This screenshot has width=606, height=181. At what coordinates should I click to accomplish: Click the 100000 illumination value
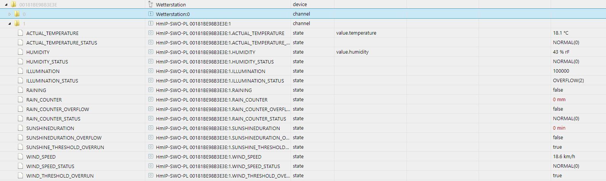tap(561, 71)
